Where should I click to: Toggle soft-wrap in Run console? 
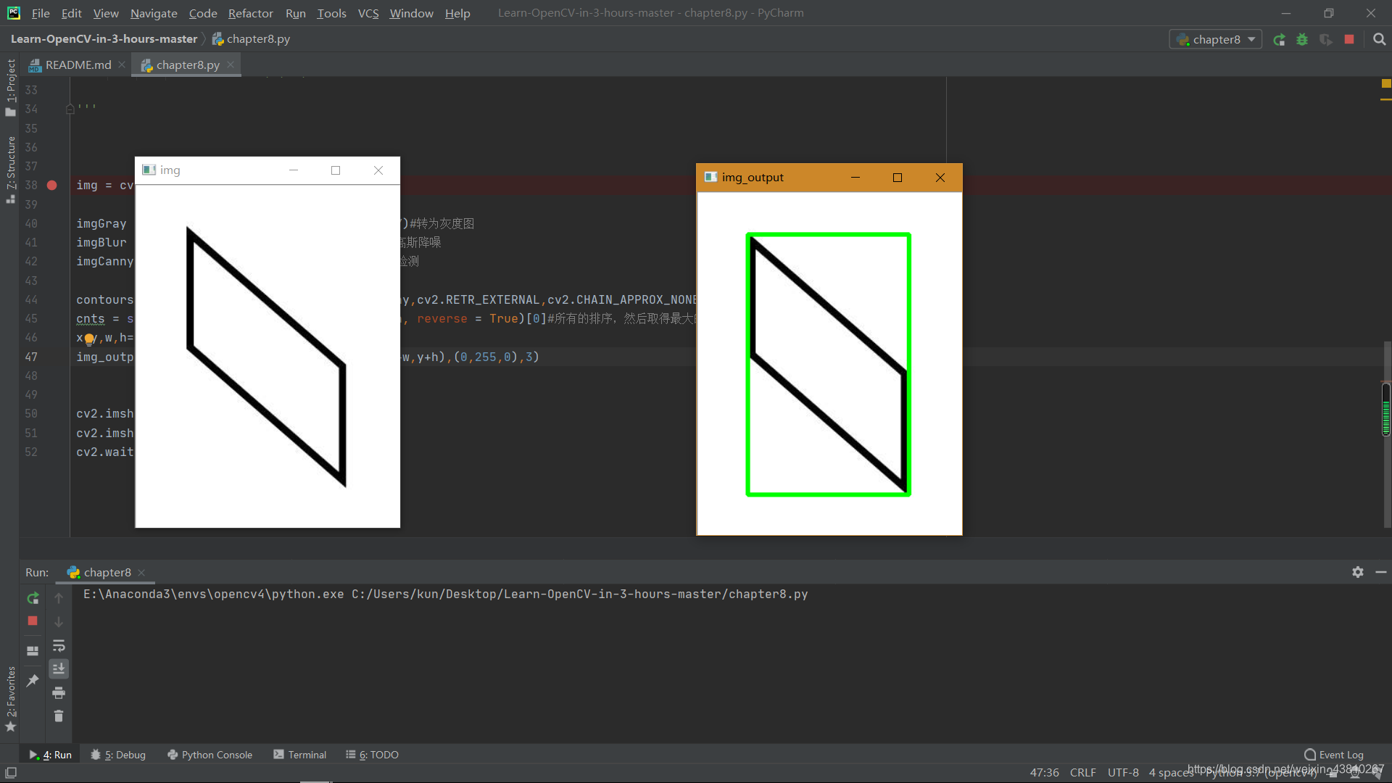tap(59, 645)
